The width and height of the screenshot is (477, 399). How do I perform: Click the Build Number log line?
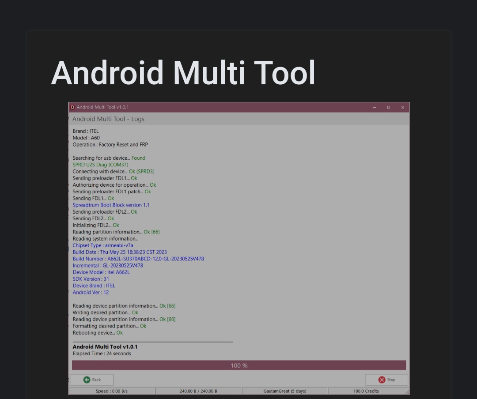[138, 259]
